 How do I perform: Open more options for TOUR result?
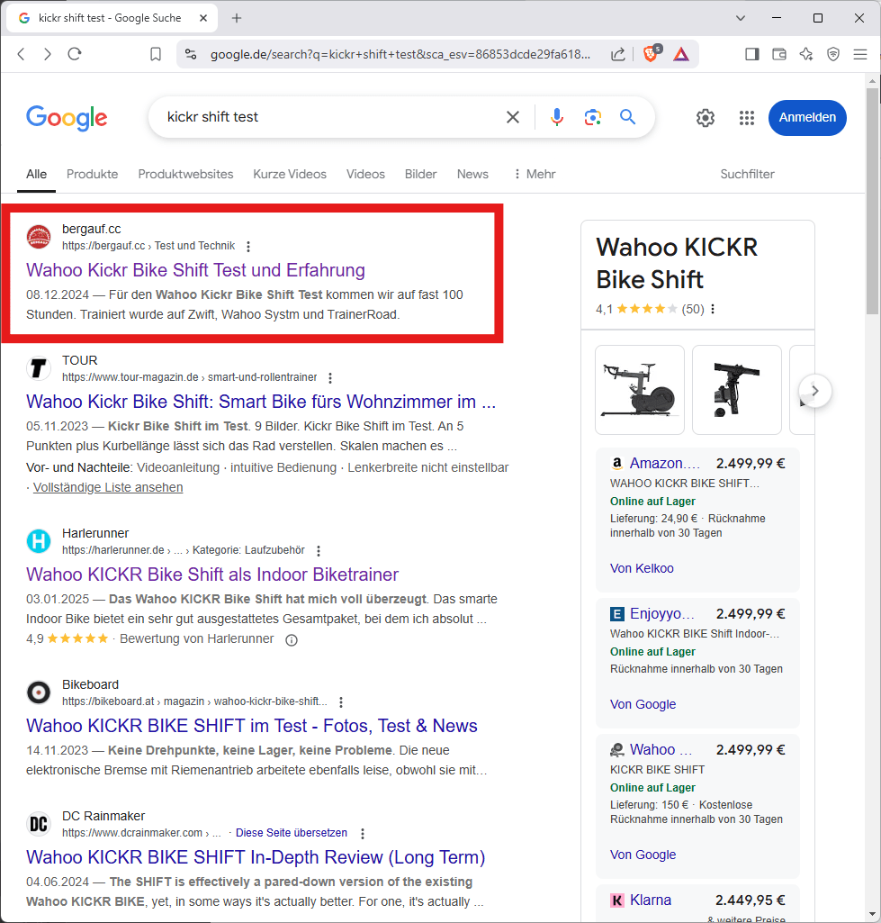[x=330, y=378]
